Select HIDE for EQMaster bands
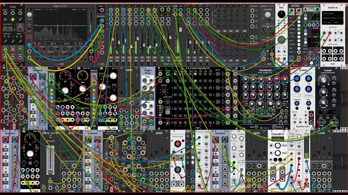 tap(79, 9)
